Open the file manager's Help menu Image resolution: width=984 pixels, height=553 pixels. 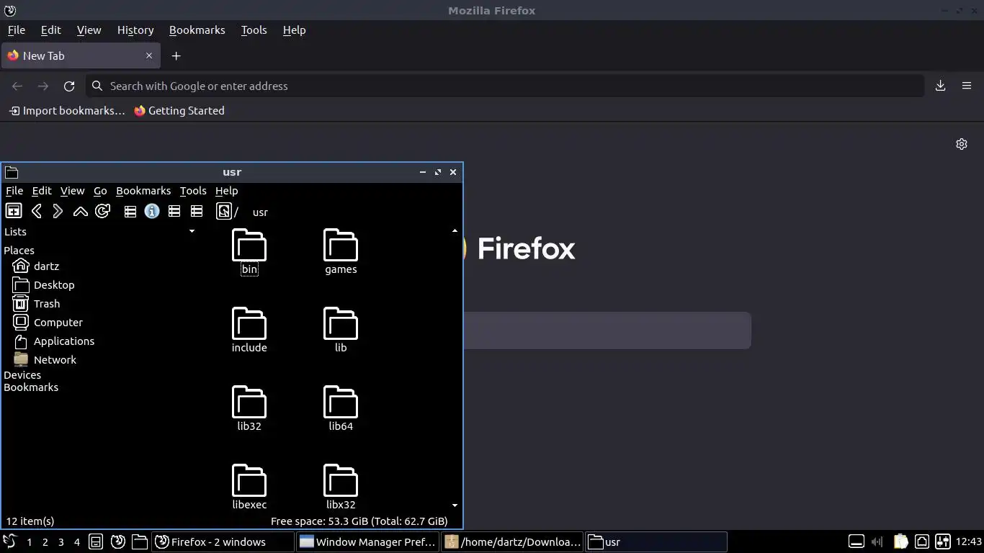pyautogui.click(x=226, y=191)
